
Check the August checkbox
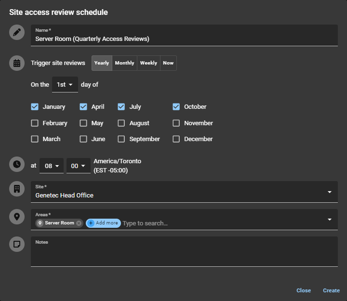(121, 123)
